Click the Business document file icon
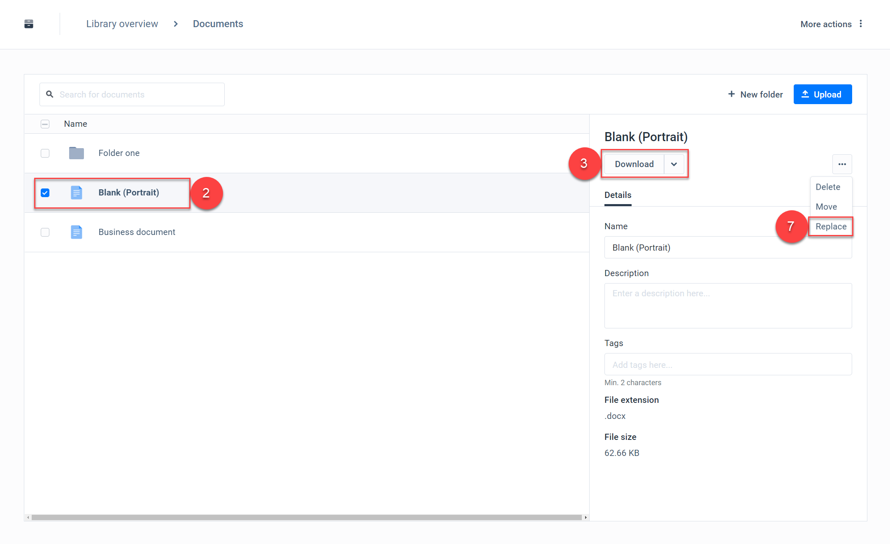This screenshot has width=890, height=544. click(x=76, y=232)
